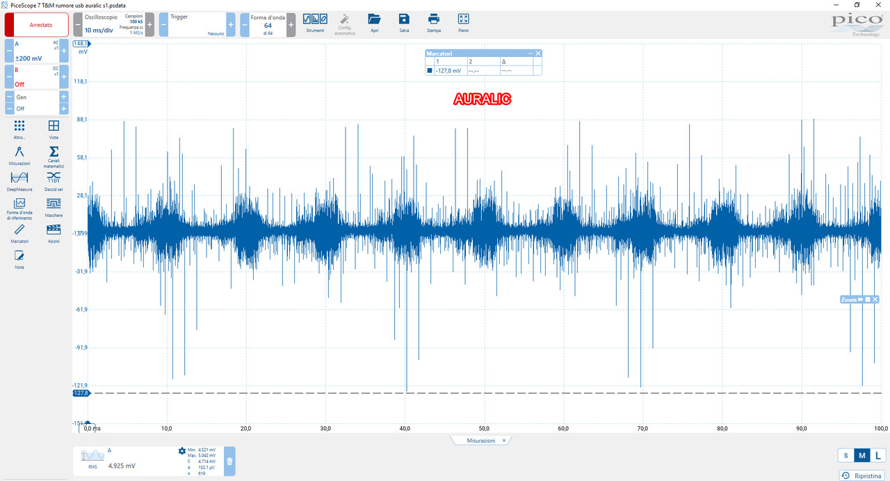The width and height of the screenshot is (890, 481).
Task: Select the Marcatori rulers tool in sidebar
Action: pyautogui.click(x=19, y=233)
